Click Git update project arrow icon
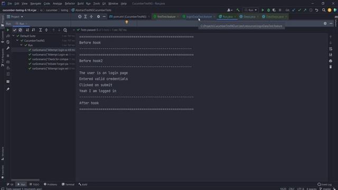338x190 pixels. pos(294,10)
